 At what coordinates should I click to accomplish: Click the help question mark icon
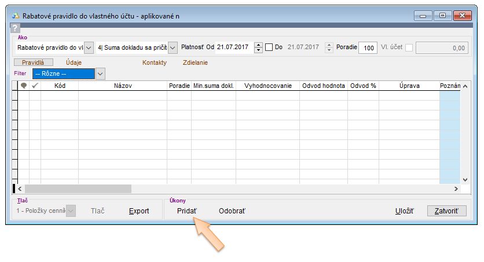tap(16, 28)
